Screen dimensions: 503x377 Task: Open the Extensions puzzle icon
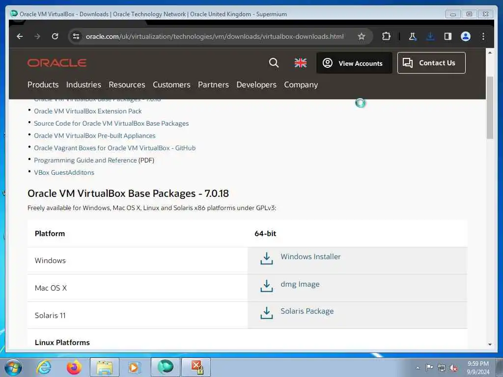(x=386, y=36)
